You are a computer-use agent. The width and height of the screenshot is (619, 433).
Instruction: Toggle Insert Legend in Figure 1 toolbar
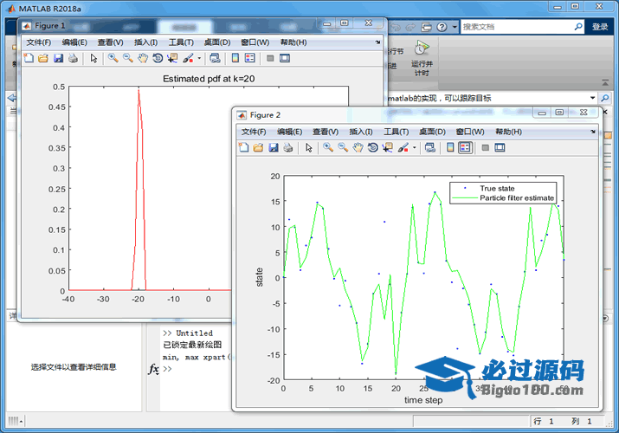pos(250,58)
